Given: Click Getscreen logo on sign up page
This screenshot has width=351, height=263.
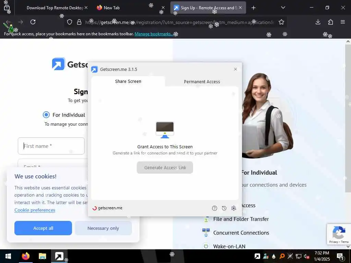Looking at the screenshot, I should (70, 64).
